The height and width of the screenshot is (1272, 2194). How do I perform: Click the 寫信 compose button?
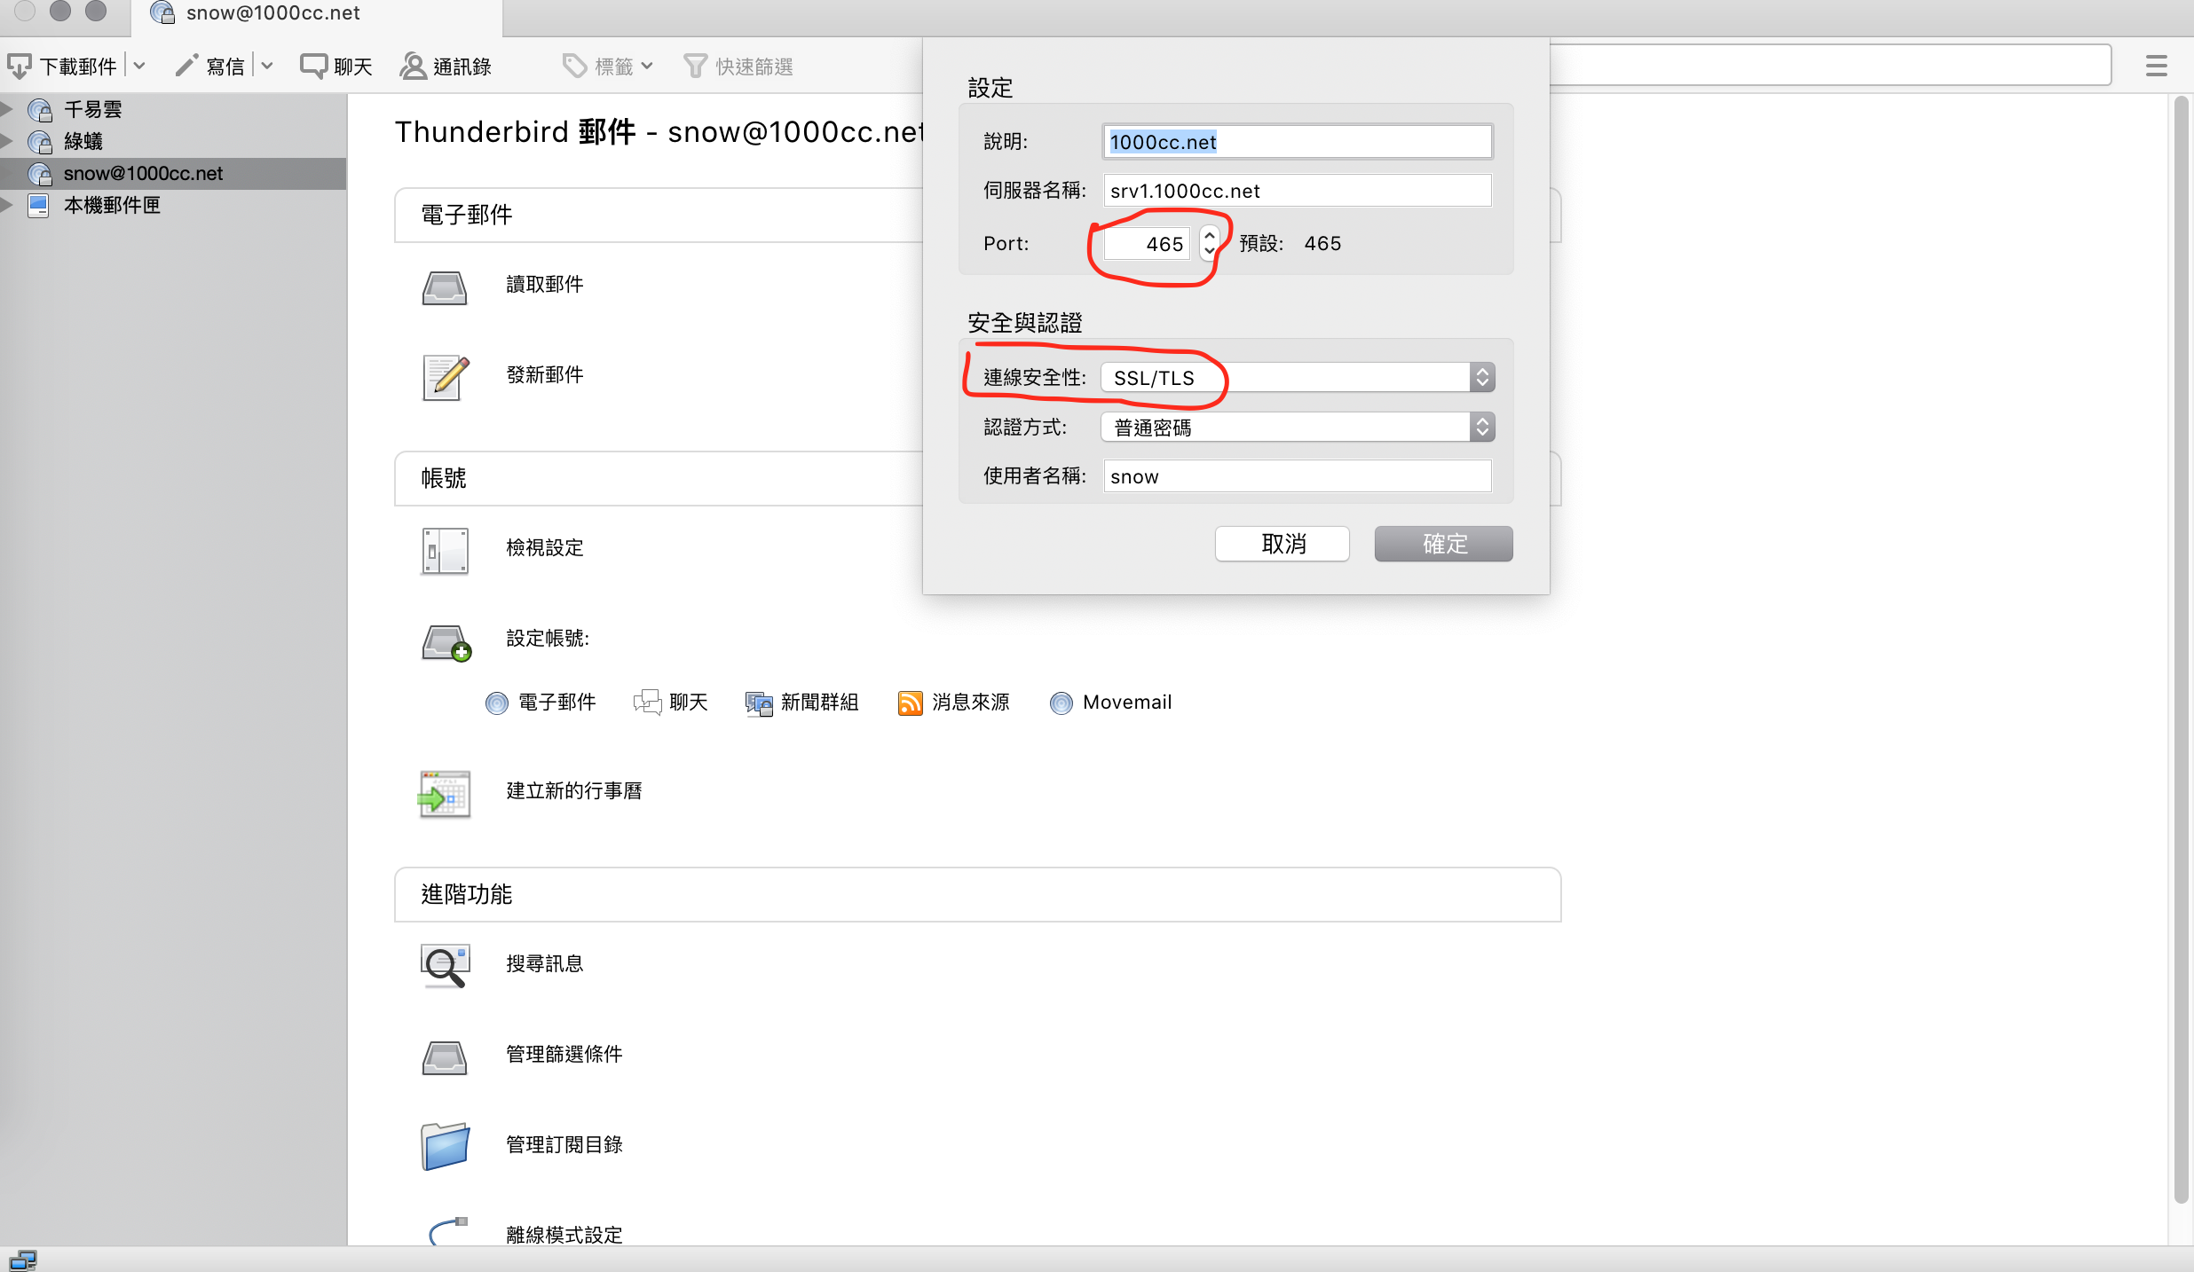[x=209, y=66]
